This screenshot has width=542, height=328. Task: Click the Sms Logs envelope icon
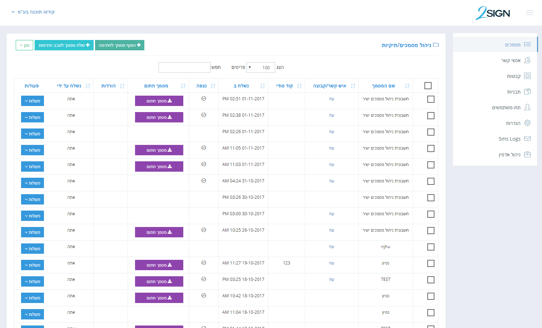point(527,138)
